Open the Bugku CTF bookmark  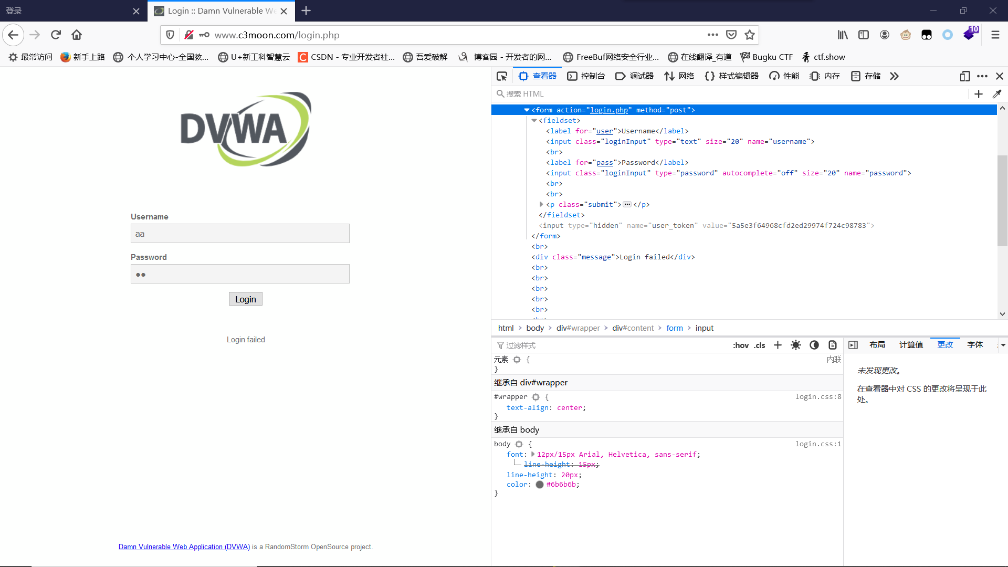pos(766,57)
